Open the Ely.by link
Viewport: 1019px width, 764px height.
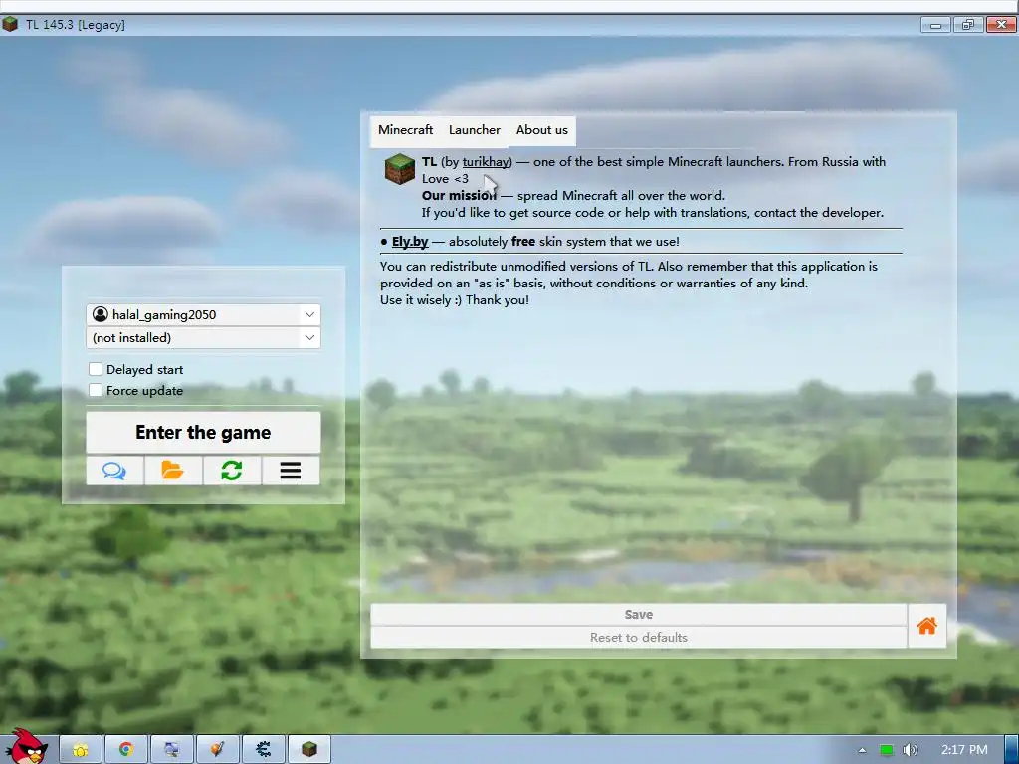[x=410, y=242]
